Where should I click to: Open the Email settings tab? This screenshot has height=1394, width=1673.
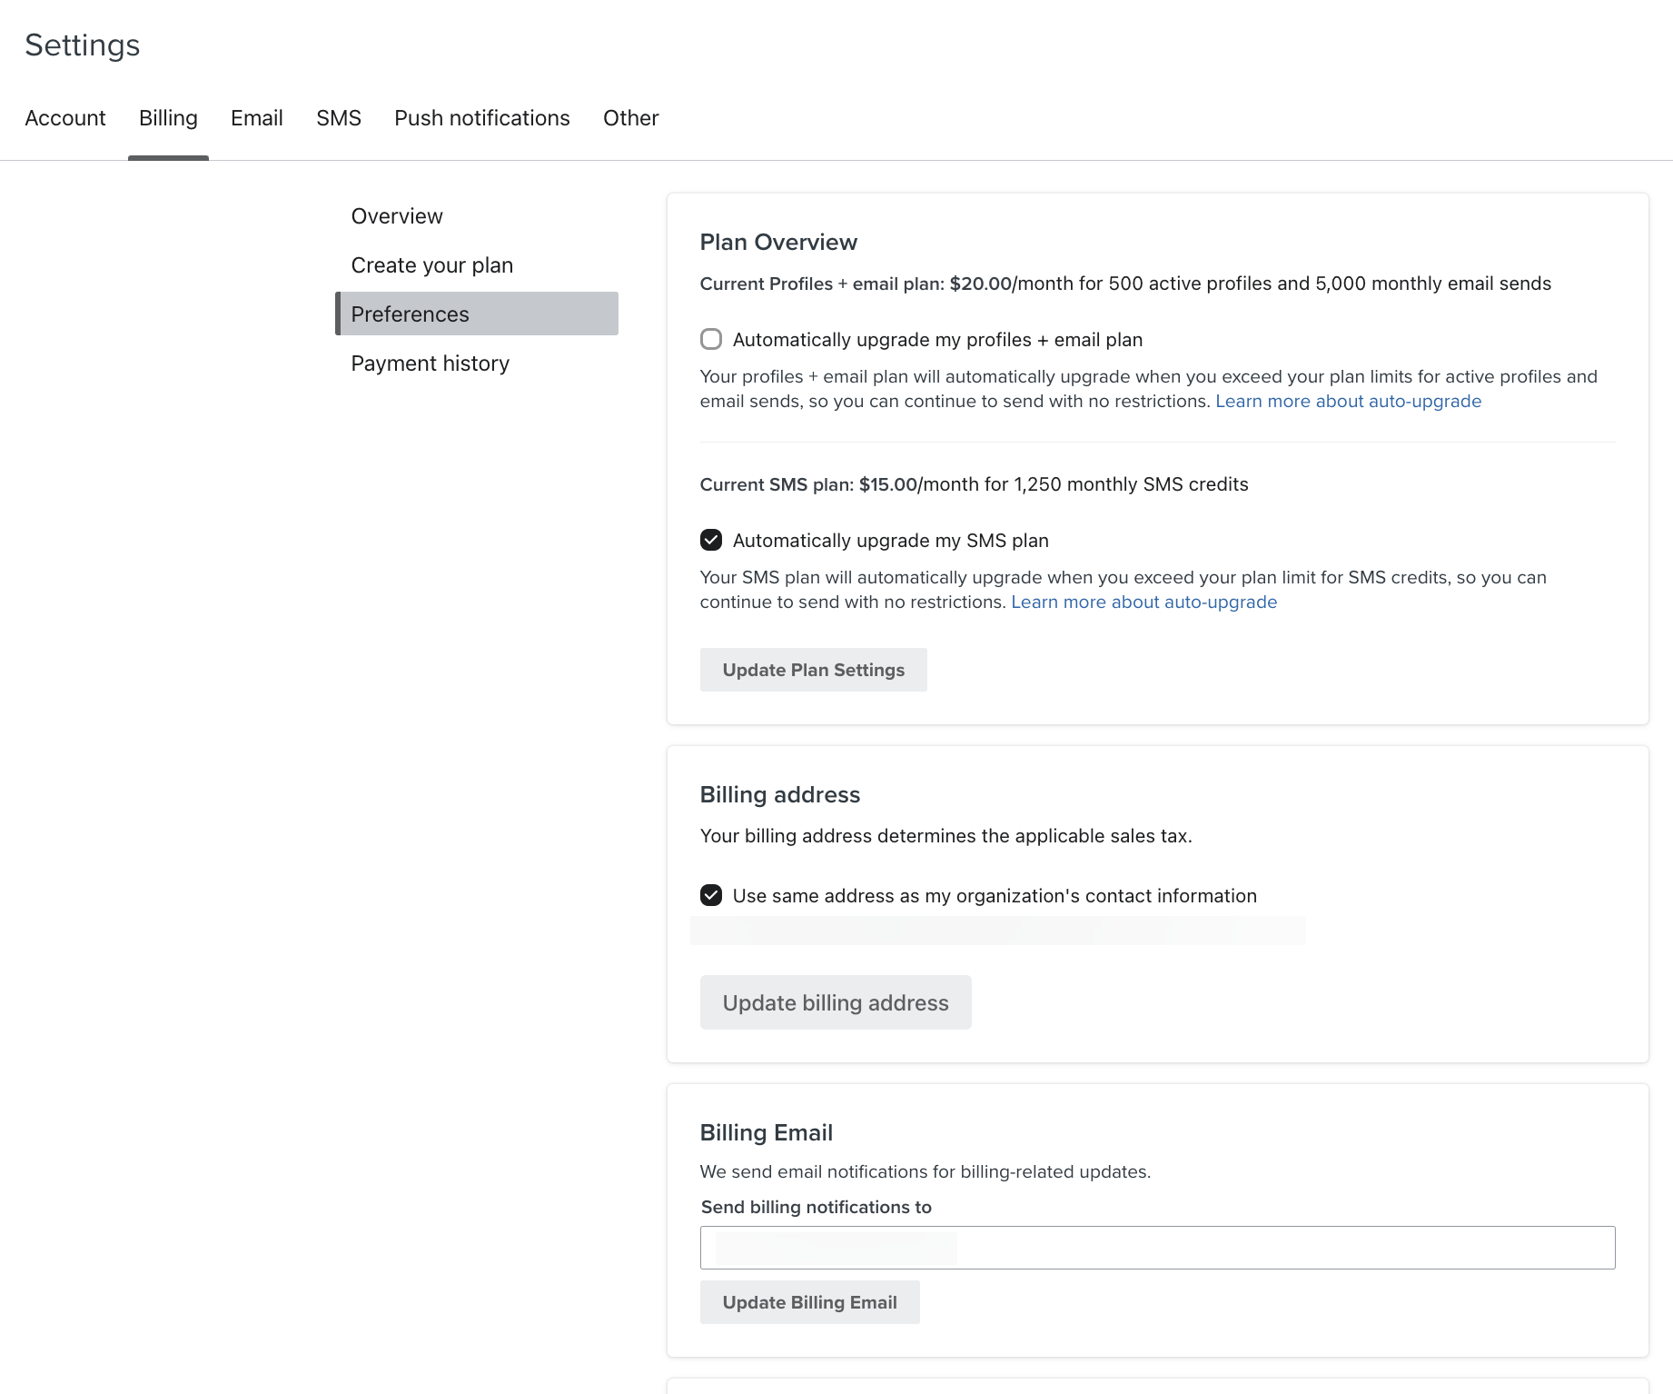256,117
